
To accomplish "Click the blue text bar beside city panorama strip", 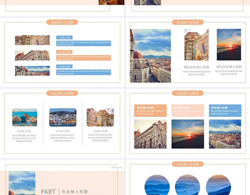I will tap(84, 72).
